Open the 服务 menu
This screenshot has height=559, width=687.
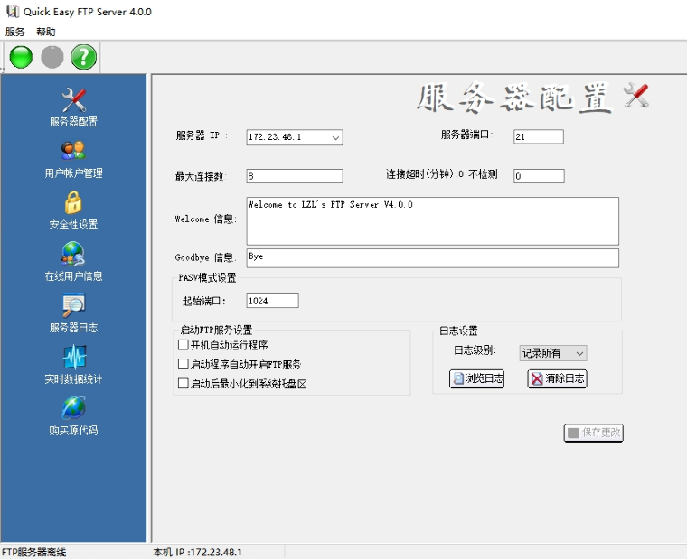click(x=14, y=32)
